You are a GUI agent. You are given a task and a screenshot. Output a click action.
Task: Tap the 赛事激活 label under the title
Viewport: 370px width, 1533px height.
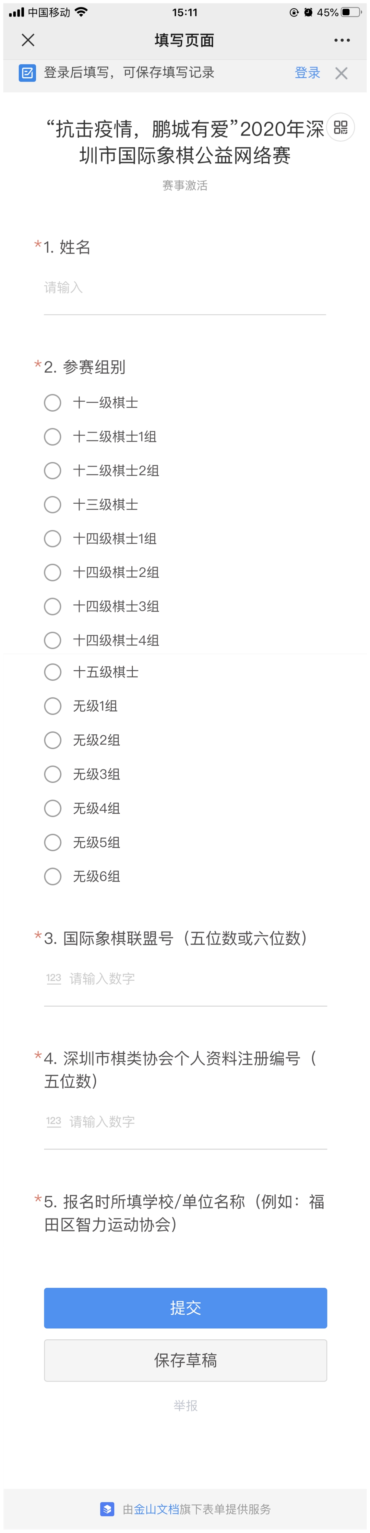(185, 185)
